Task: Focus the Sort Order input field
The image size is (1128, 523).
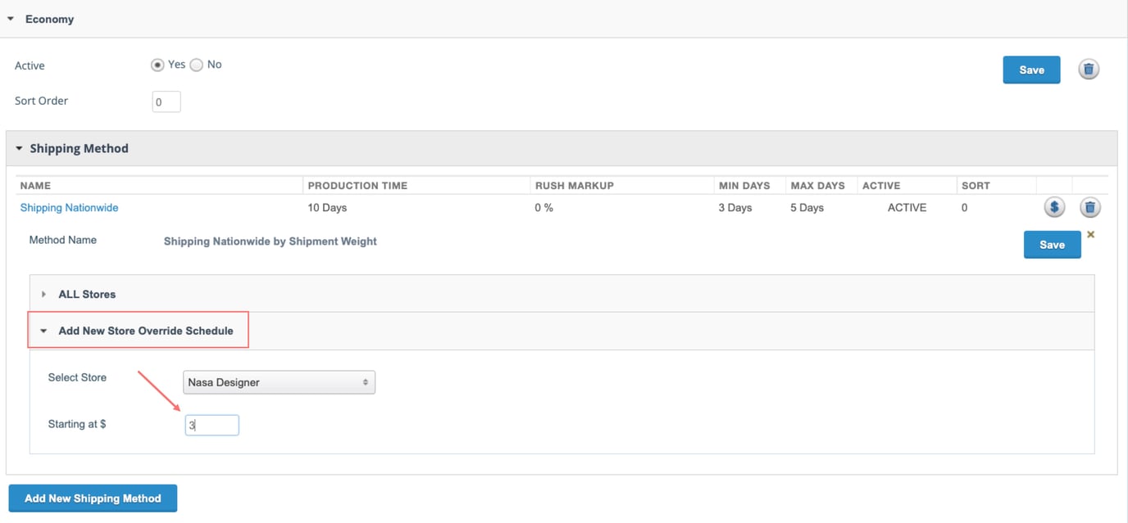Action: [x=166, y=102]
